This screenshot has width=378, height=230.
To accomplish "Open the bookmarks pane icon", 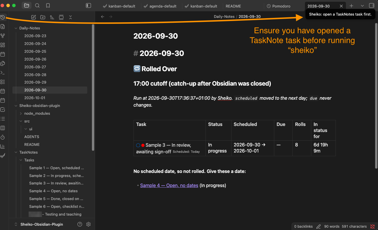I will (x=48, y=5).
